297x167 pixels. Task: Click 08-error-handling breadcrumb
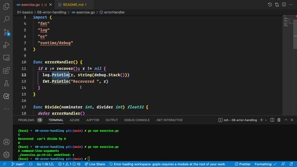point(52,13)
